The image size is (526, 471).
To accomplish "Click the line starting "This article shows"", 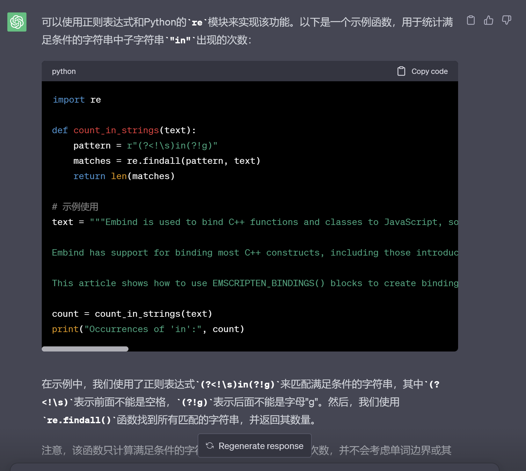I will (255, 283).
